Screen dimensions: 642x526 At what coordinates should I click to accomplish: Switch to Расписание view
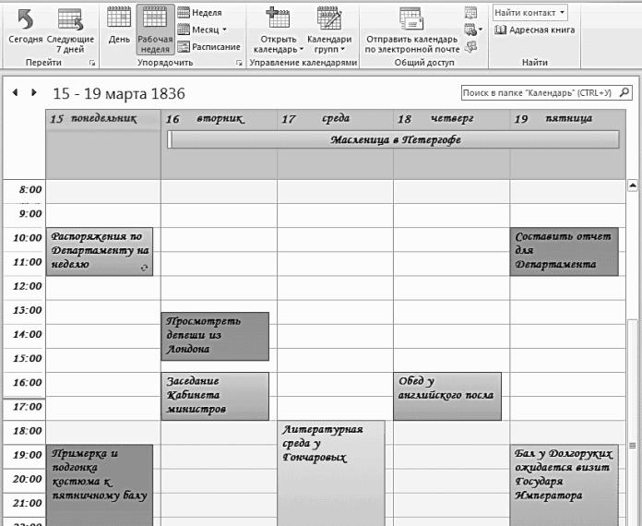pos(209,47)
